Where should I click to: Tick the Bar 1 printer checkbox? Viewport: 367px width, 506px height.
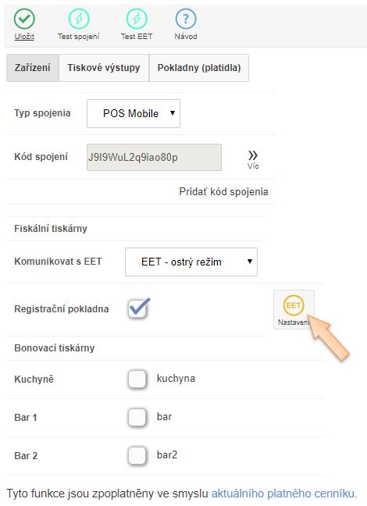(137, 417)
